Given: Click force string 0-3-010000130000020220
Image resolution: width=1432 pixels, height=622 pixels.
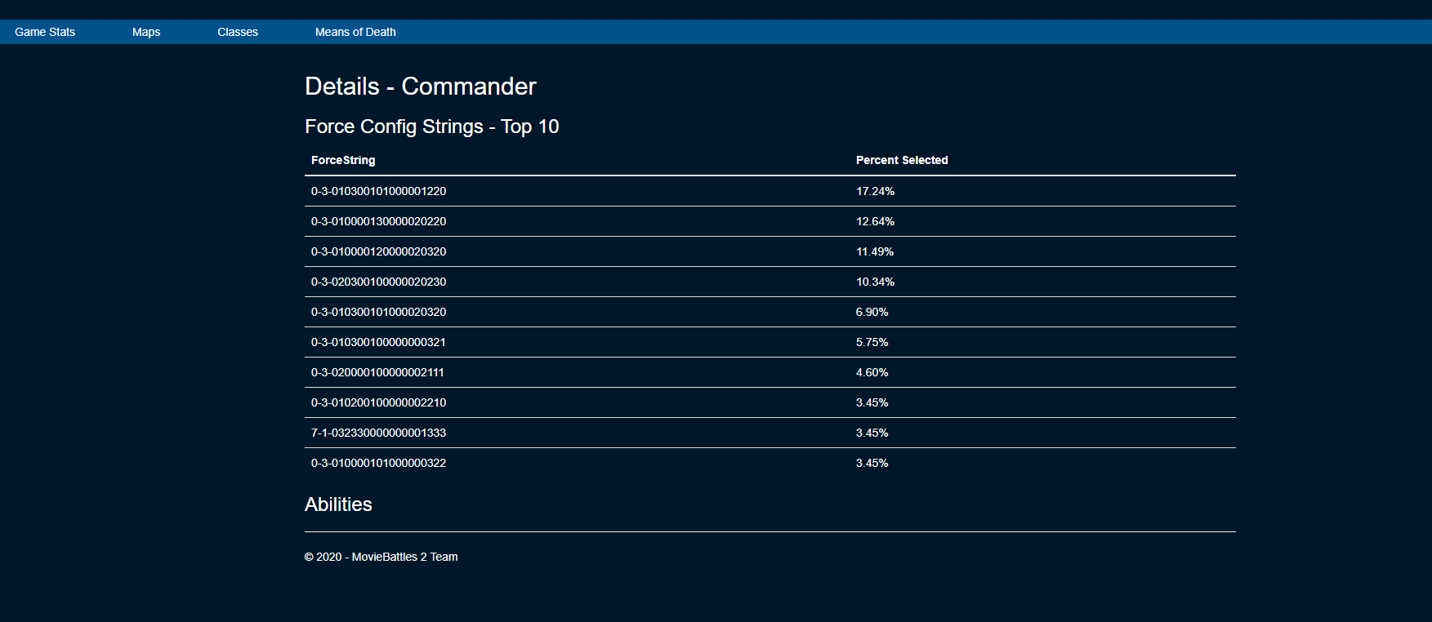Looking at the screenshot, I should [378, 221].
